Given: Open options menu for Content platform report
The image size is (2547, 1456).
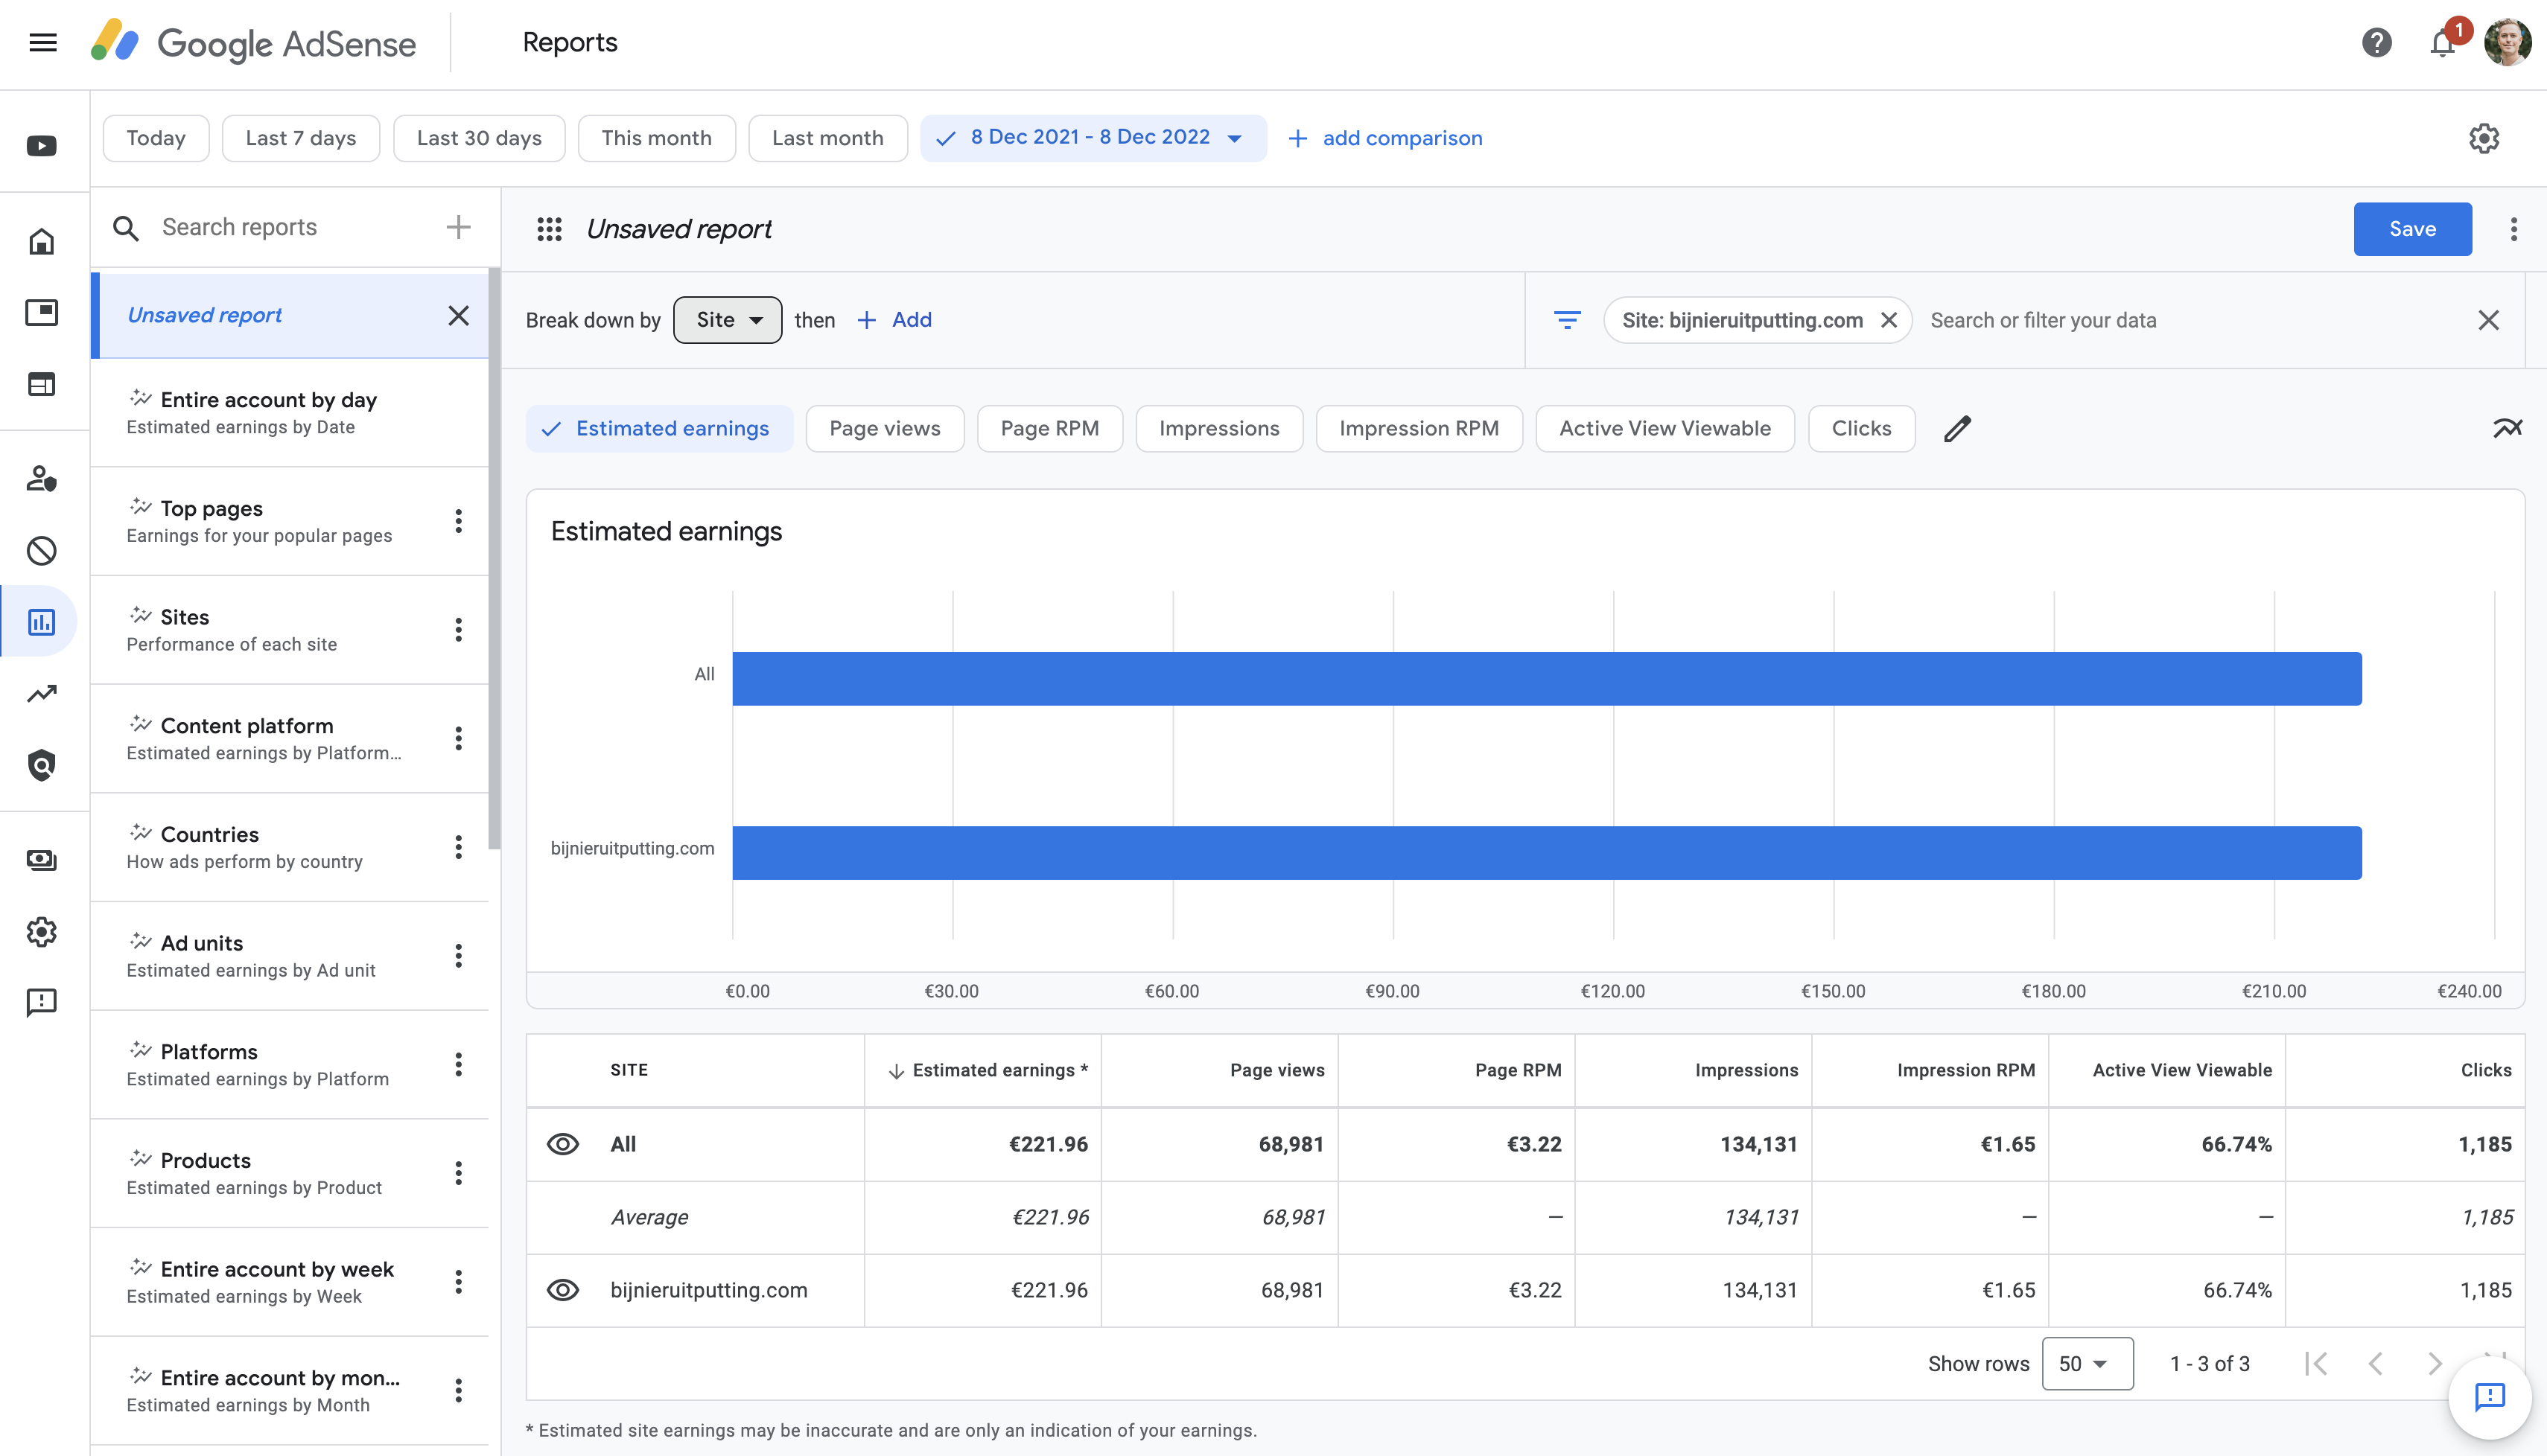Looking at the screenshot, I should pyautogui.click(x=458, y=739).
